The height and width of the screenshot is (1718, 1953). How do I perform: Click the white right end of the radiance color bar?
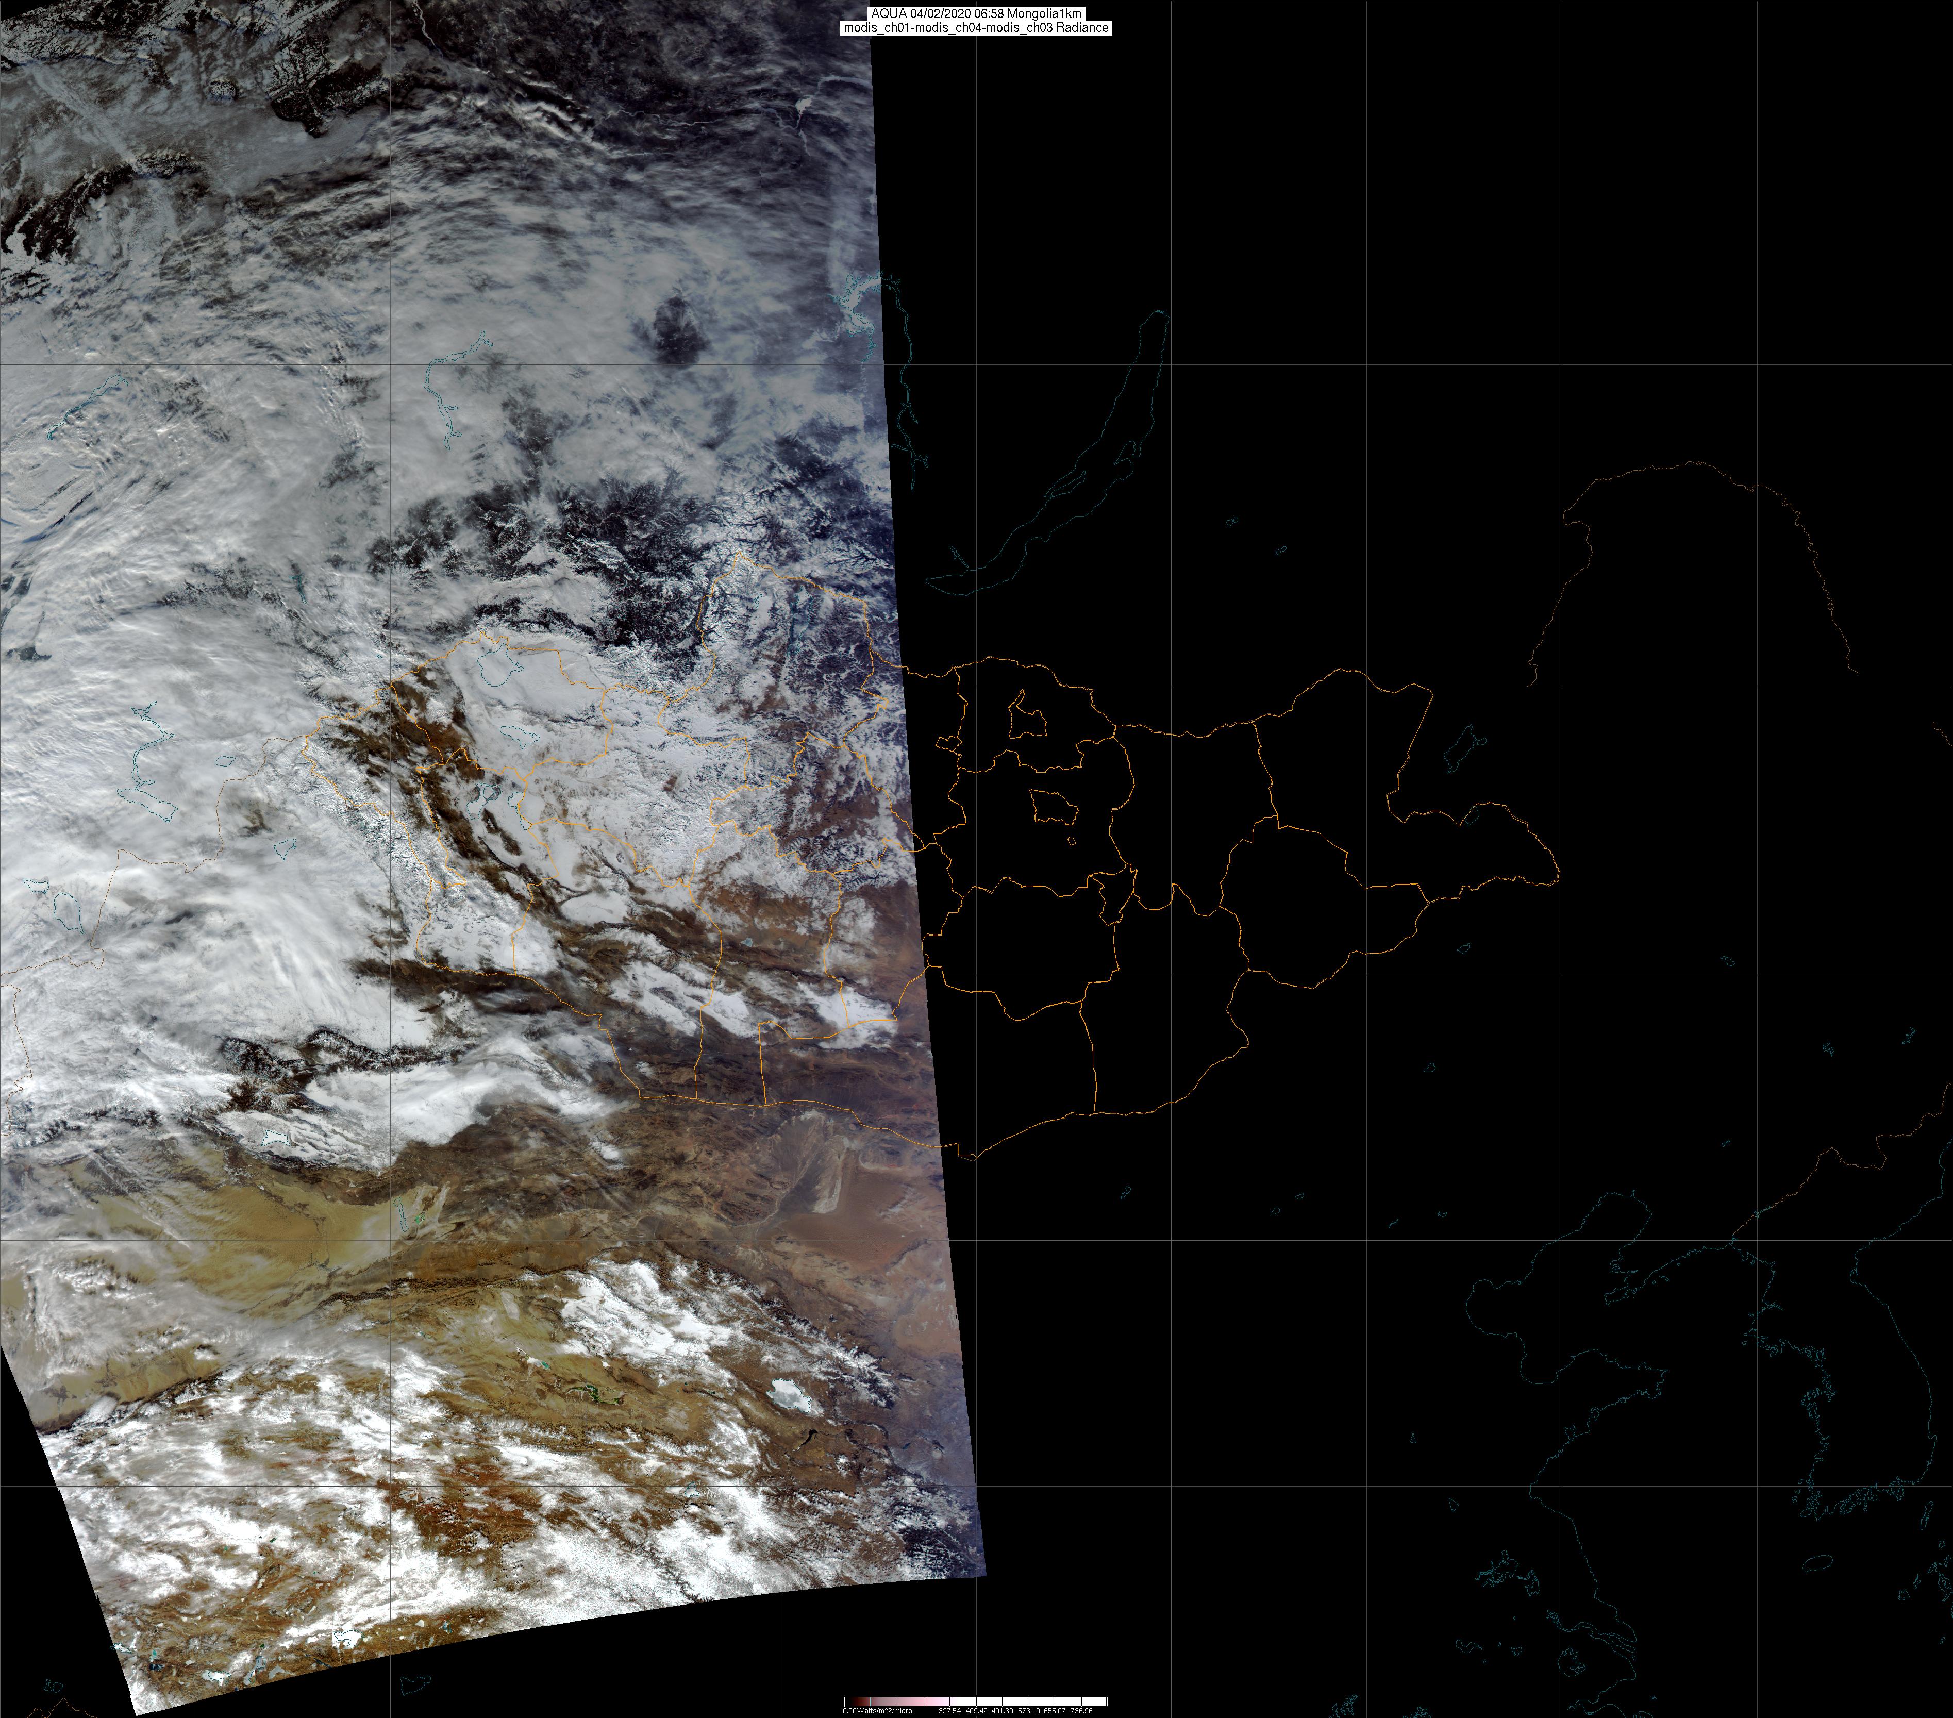point(1099,1702)
